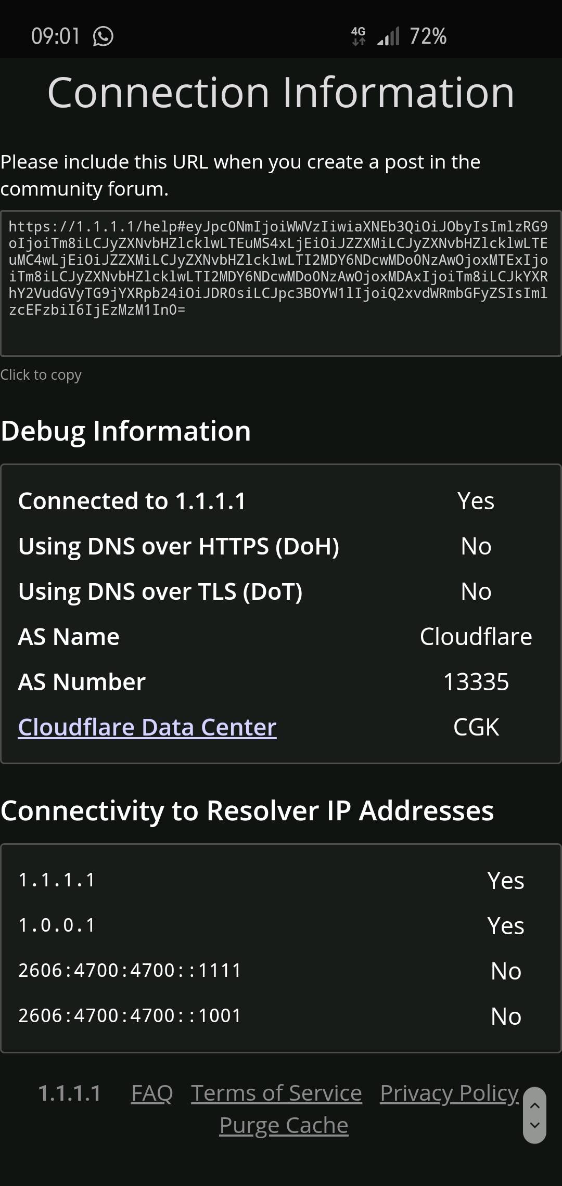Image resolution: width=562 pixels, height=1186 pixels.
Task: Open the Terms of Service link
Action: click(276, 1093)
